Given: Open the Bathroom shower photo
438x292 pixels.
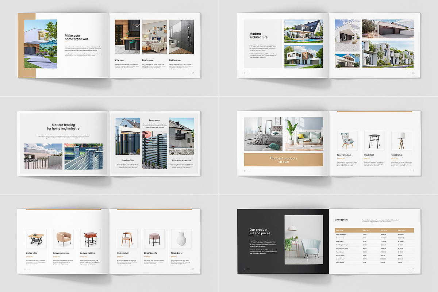Looking at the screenshot, I should (181, 37).
